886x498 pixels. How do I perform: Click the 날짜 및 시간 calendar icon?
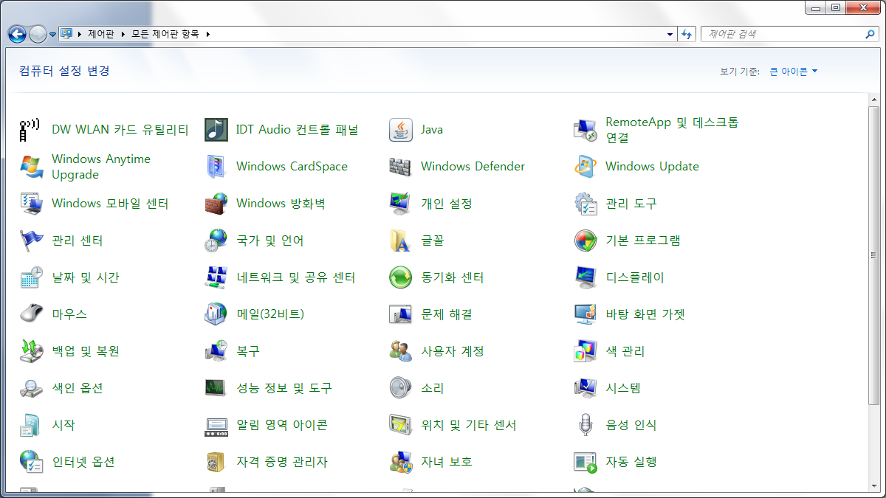click(30, 277)
